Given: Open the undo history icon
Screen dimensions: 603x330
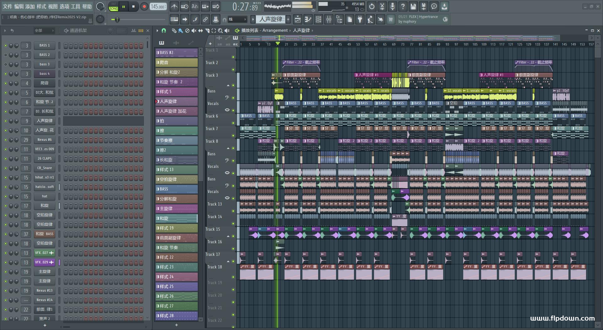Looking at the screenshot, I should (372, 6).
